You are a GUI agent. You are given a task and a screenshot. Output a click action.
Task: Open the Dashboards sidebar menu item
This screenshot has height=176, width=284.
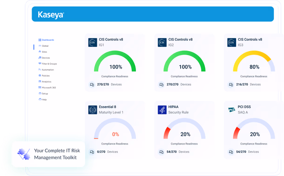(x=46, y=40)
